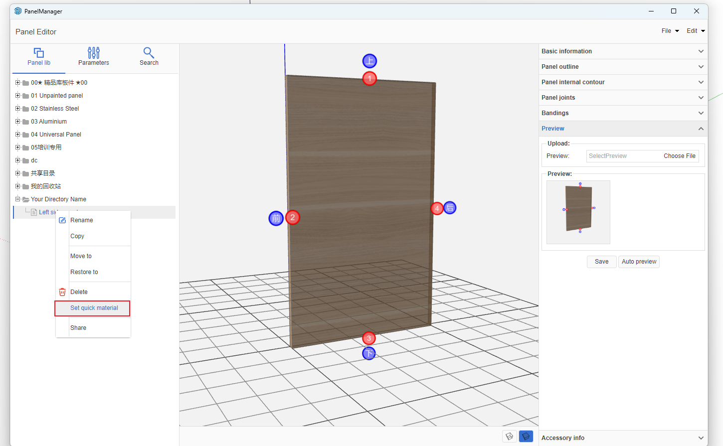Switch to the Panel lib tab
Screen dimensions: 723x446
(x=39, y=56)
